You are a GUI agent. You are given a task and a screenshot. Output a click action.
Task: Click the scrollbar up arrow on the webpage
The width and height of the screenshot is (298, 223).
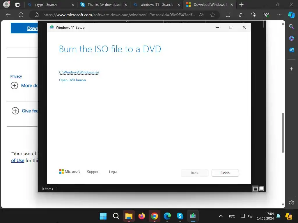[283, 24]
